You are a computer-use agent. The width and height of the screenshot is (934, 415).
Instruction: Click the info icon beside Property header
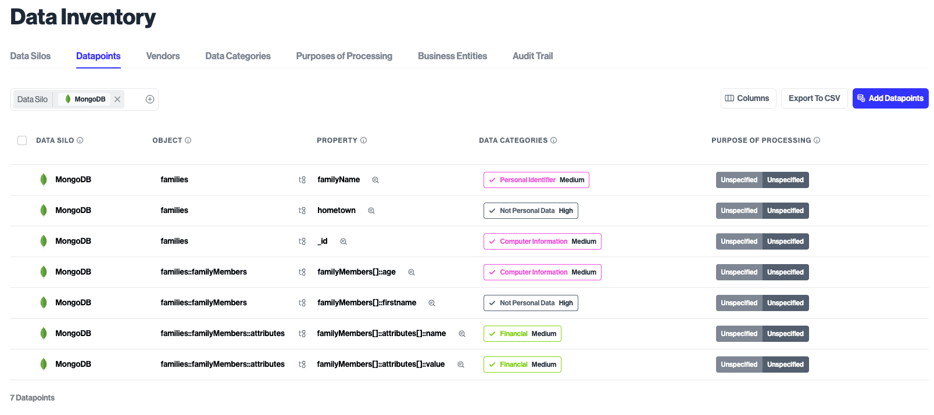[364, 140]
